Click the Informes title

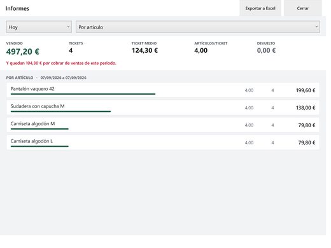(x=17, y=8)
